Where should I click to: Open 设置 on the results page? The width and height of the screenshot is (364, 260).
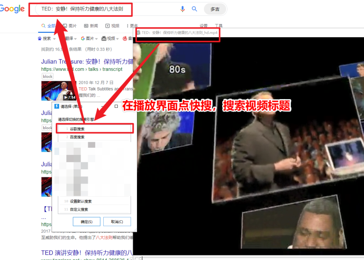click(x=203, y=26)
